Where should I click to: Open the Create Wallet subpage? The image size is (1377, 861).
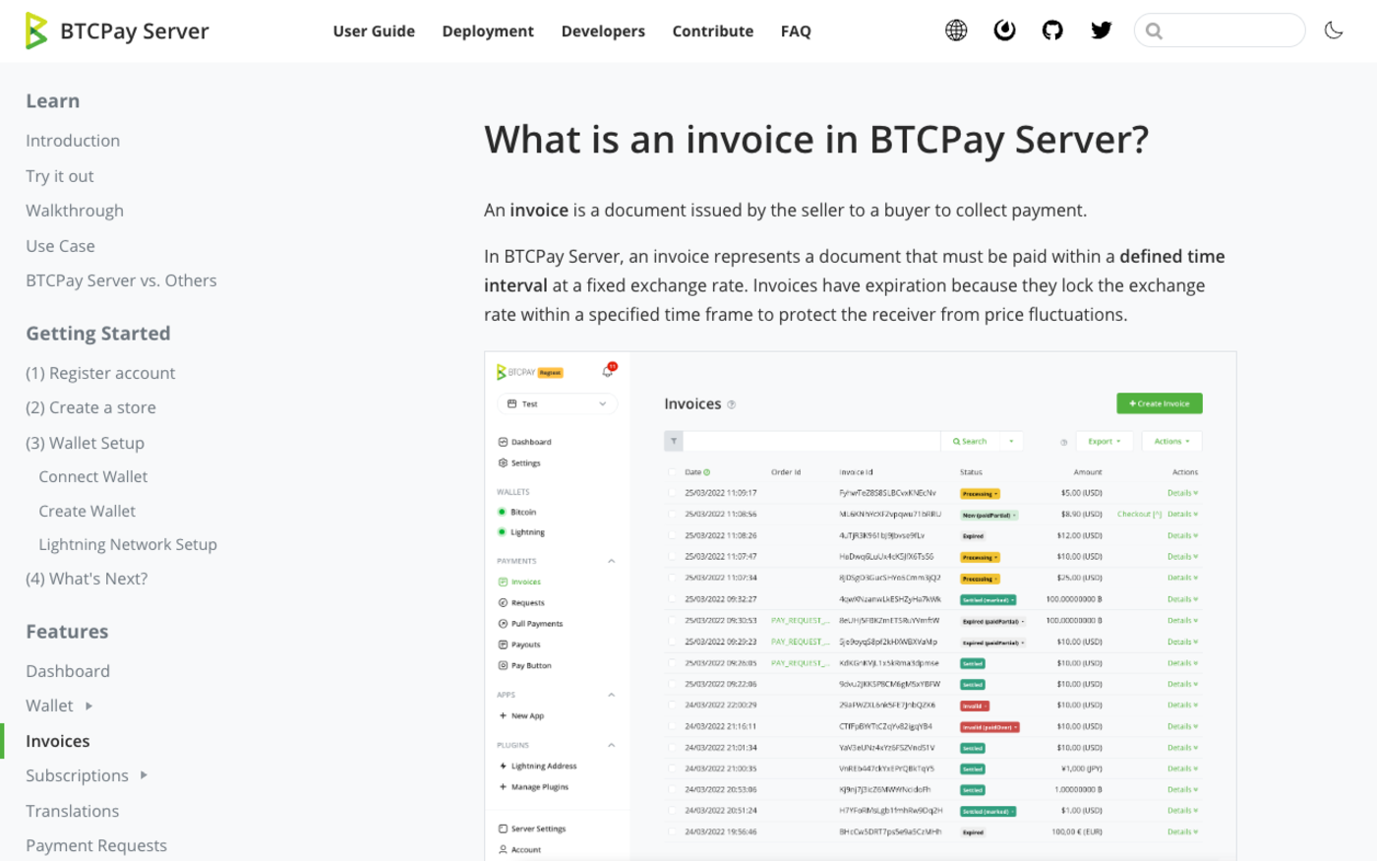[x=88, y=511]
